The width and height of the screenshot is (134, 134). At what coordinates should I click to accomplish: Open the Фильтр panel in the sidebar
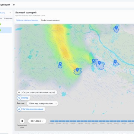pyautogui.click(x=3, y=13)
